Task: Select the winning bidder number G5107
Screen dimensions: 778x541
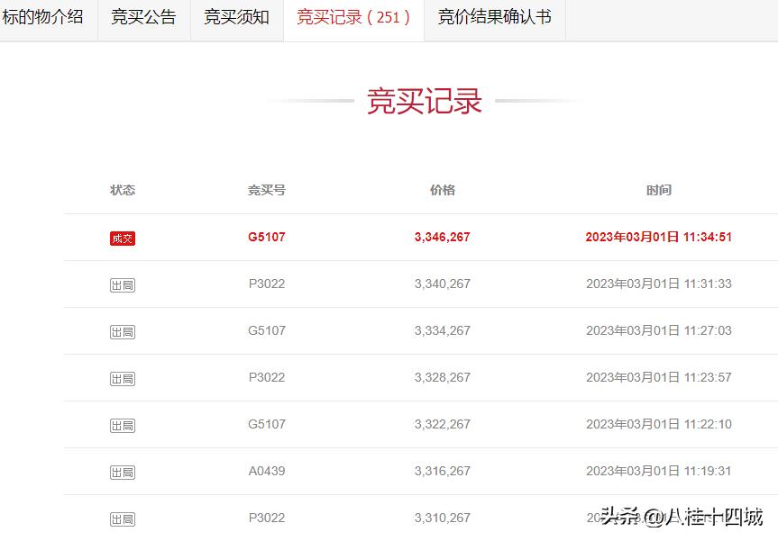Action: coord(267,238)
